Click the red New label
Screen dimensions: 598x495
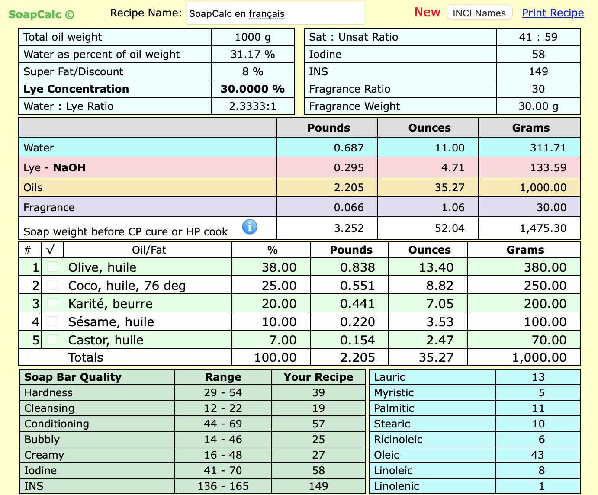pyautogui.click(x=427, y=13)
